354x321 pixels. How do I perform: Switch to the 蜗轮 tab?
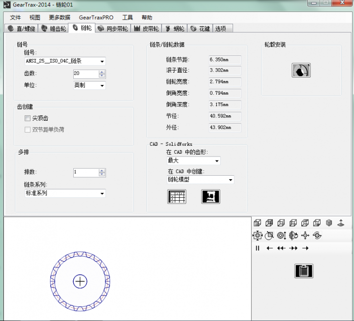click(175, 28)
